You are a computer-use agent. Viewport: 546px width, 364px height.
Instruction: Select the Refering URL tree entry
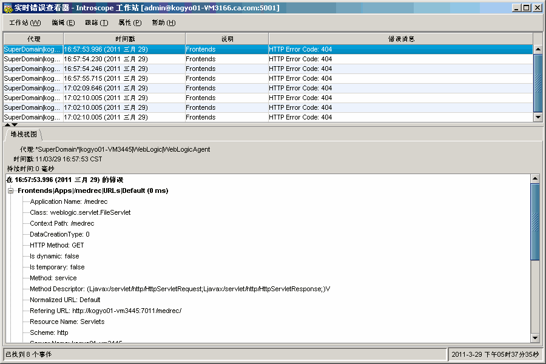tap(106, 311)
